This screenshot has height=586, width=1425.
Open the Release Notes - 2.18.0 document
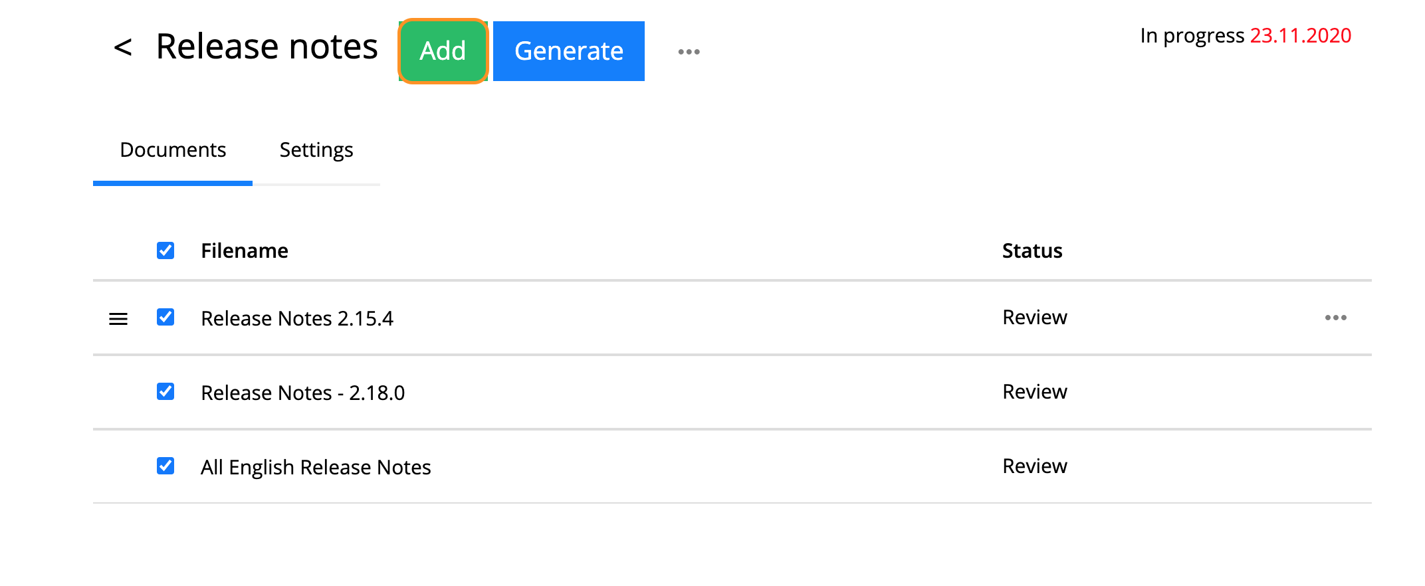[x=303, y=393]
